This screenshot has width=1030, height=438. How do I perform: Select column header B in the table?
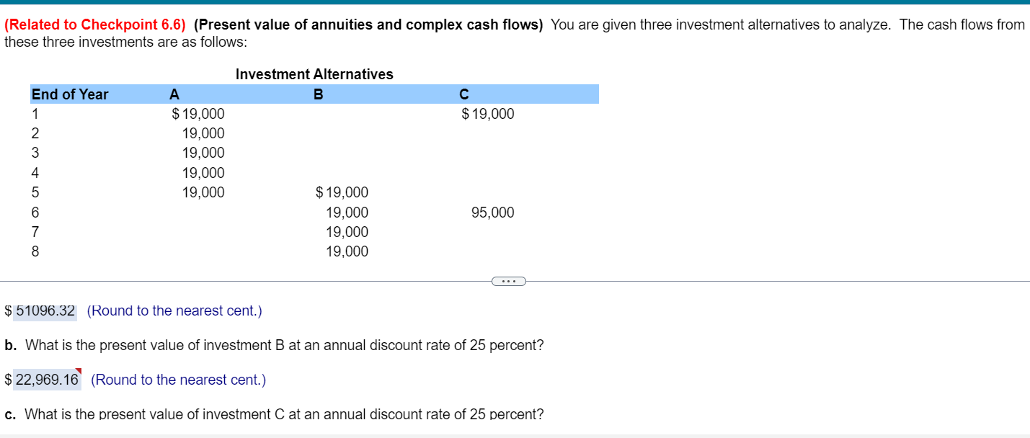(x=317, y=94)
